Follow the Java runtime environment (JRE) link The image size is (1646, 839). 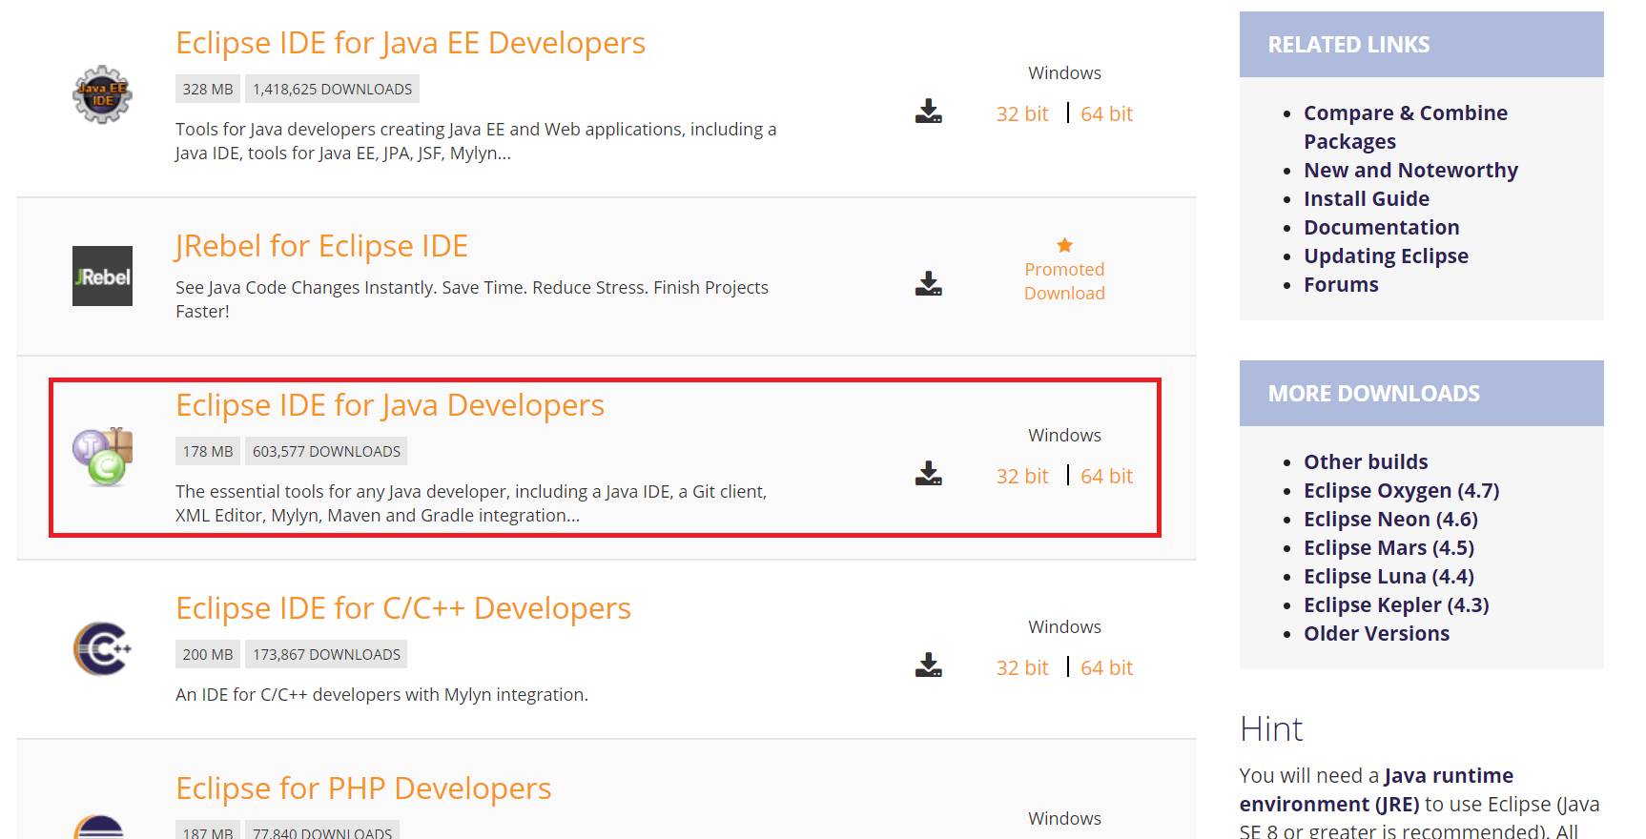[1376, 789]
